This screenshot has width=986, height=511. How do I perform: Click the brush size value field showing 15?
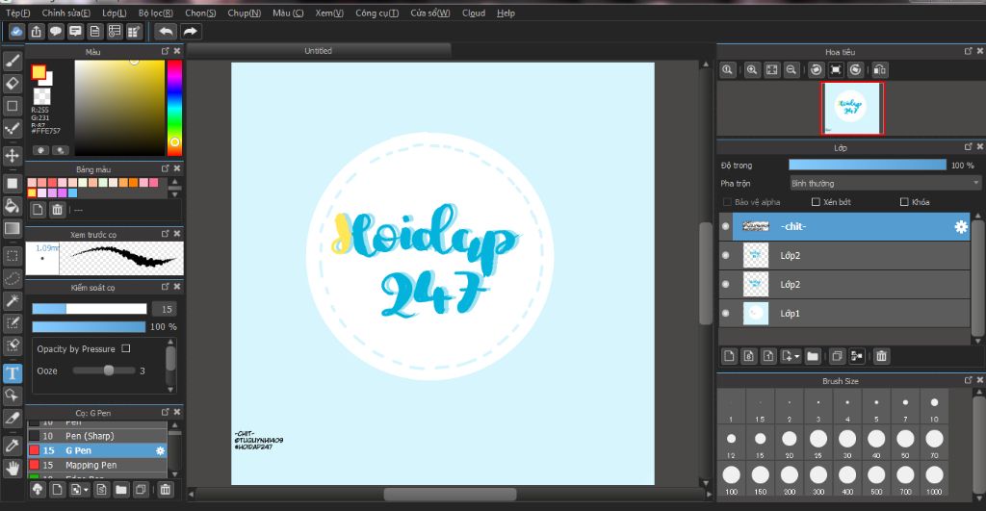166,309
